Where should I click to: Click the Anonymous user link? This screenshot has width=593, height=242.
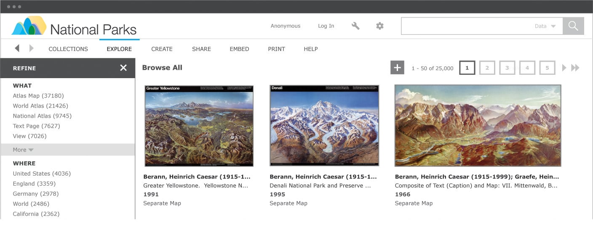click(286, 26)
